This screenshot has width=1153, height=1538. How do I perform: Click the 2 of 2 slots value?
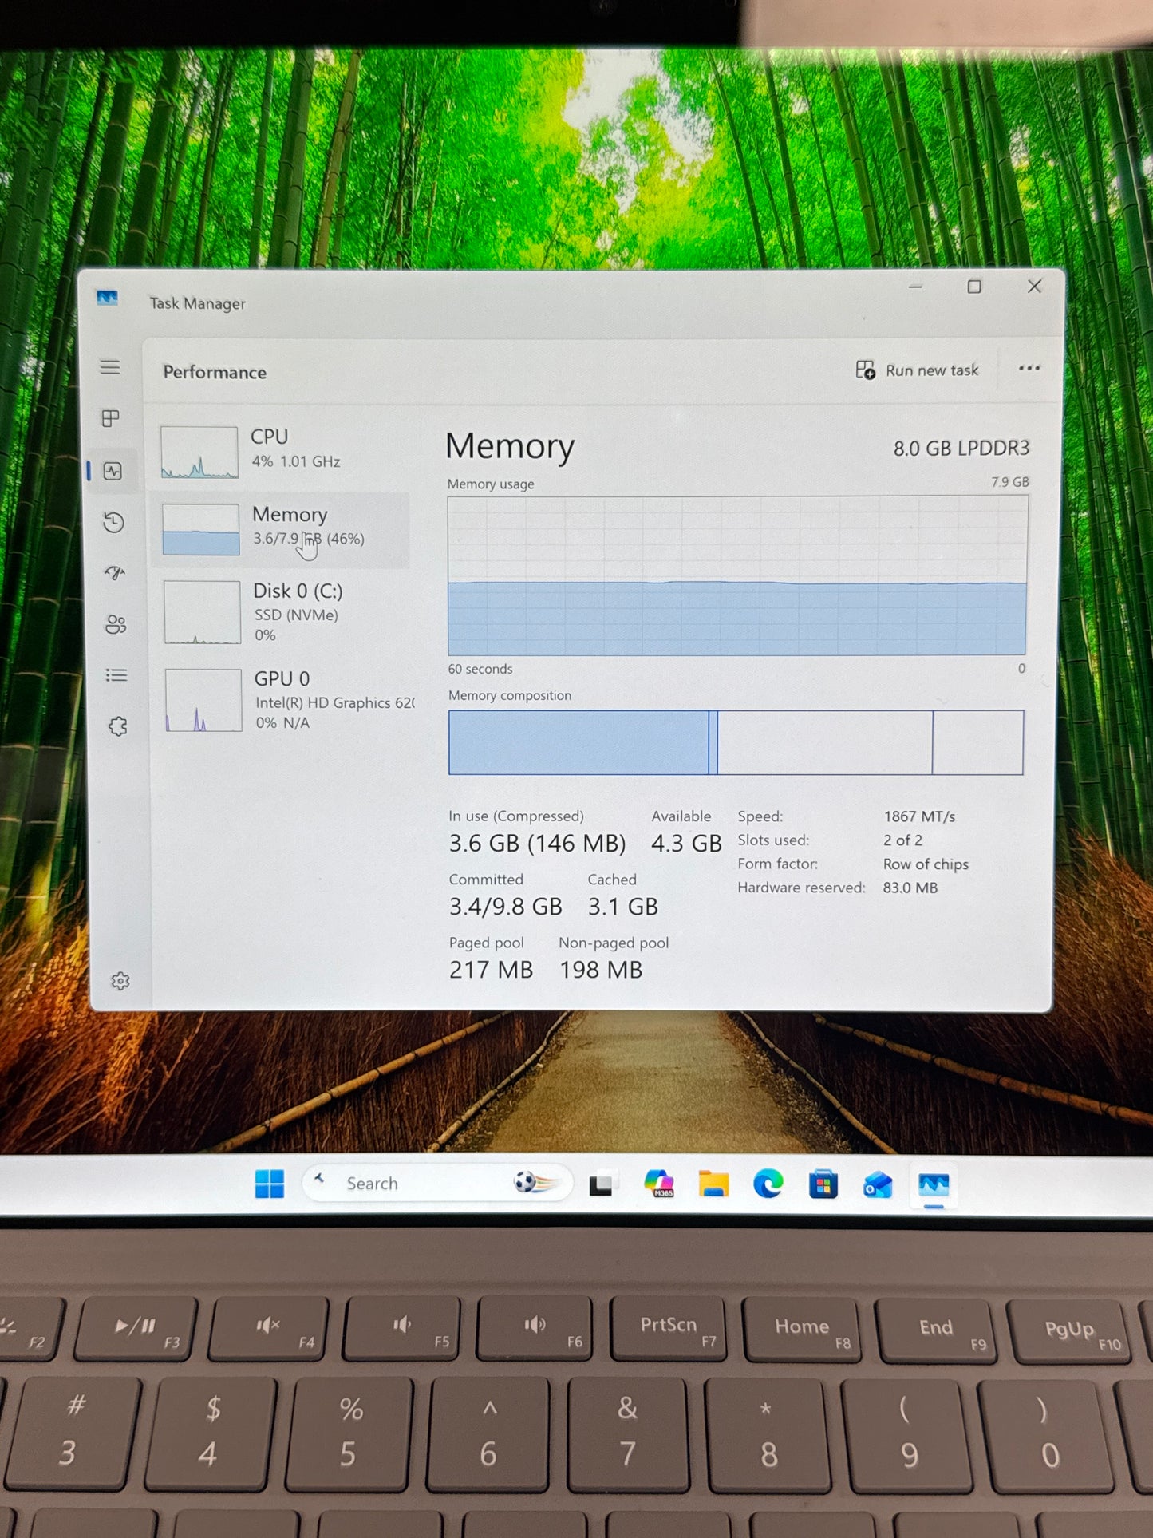[x=902, y=840]
